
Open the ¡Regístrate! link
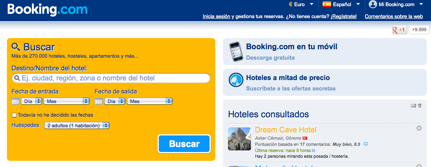coord(344,17)
